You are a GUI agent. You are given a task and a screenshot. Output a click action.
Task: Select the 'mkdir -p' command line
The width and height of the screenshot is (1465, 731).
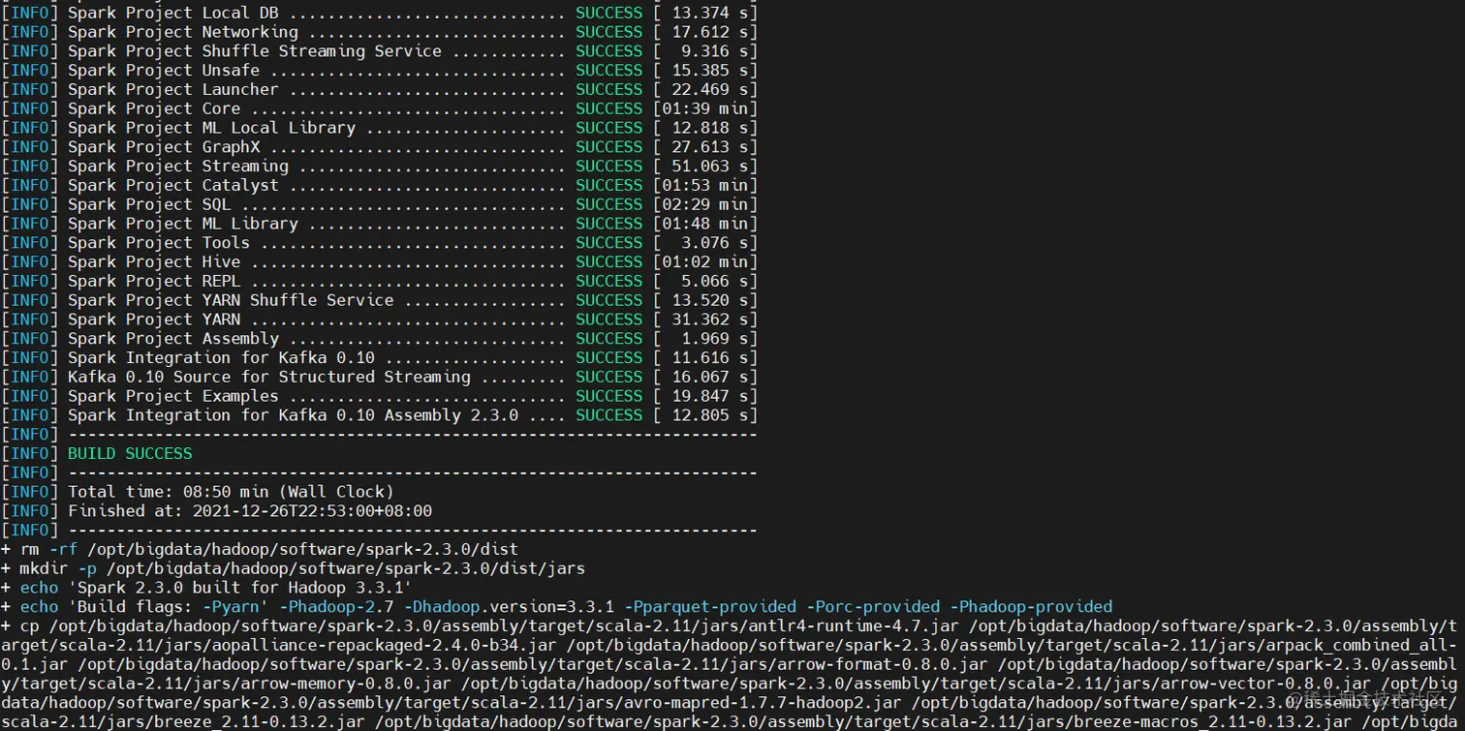click(293, 568)
